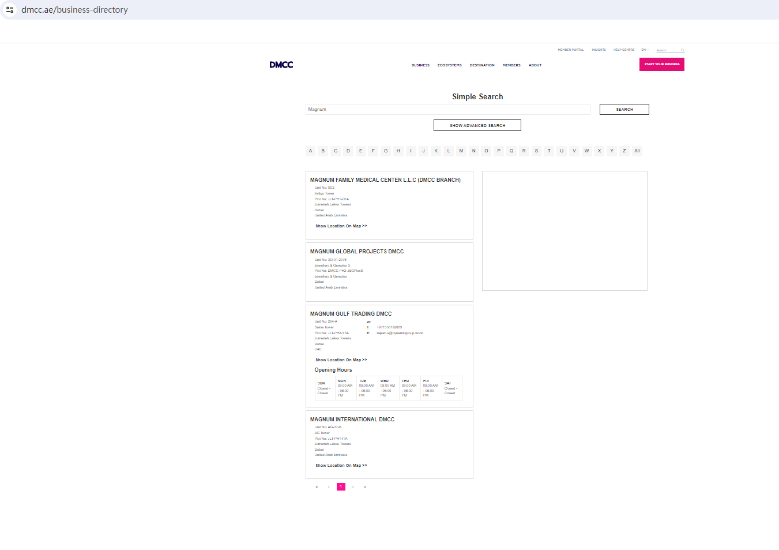Filter directory by letter A
This screenshot has height=550, width=779.
310,151
